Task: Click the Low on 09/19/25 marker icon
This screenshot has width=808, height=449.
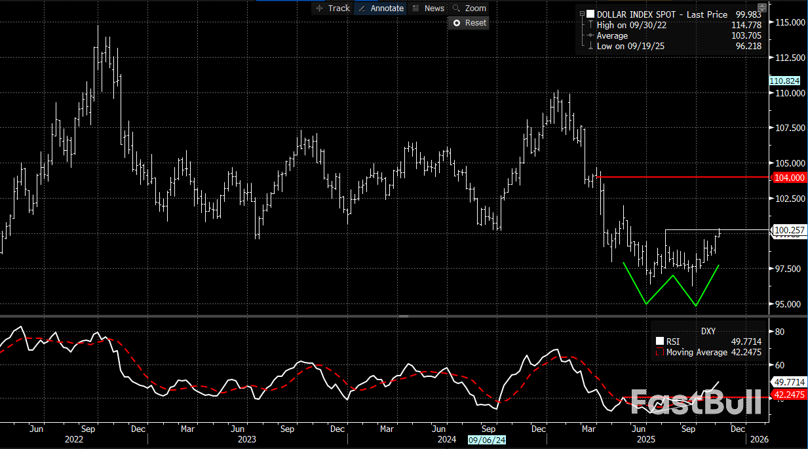Action: point(589,46)
